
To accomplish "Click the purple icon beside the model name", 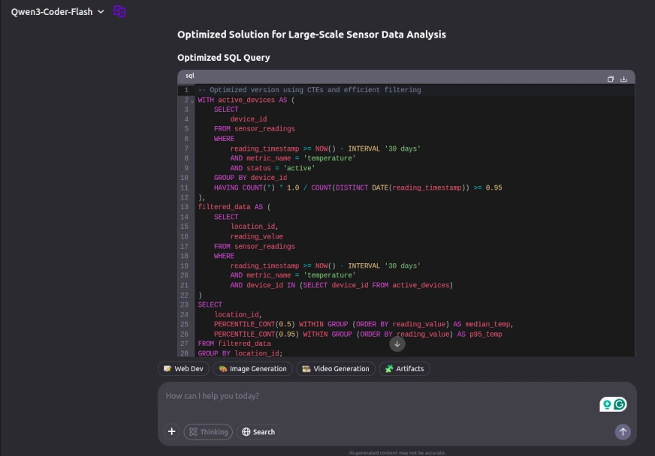I will [119, 11].
